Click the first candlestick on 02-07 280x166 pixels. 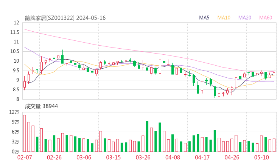pyautogui.click(x=25, y=83)
